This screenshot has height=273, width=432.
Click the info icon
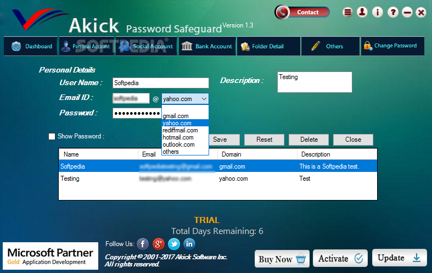click(x=377, y=12)
